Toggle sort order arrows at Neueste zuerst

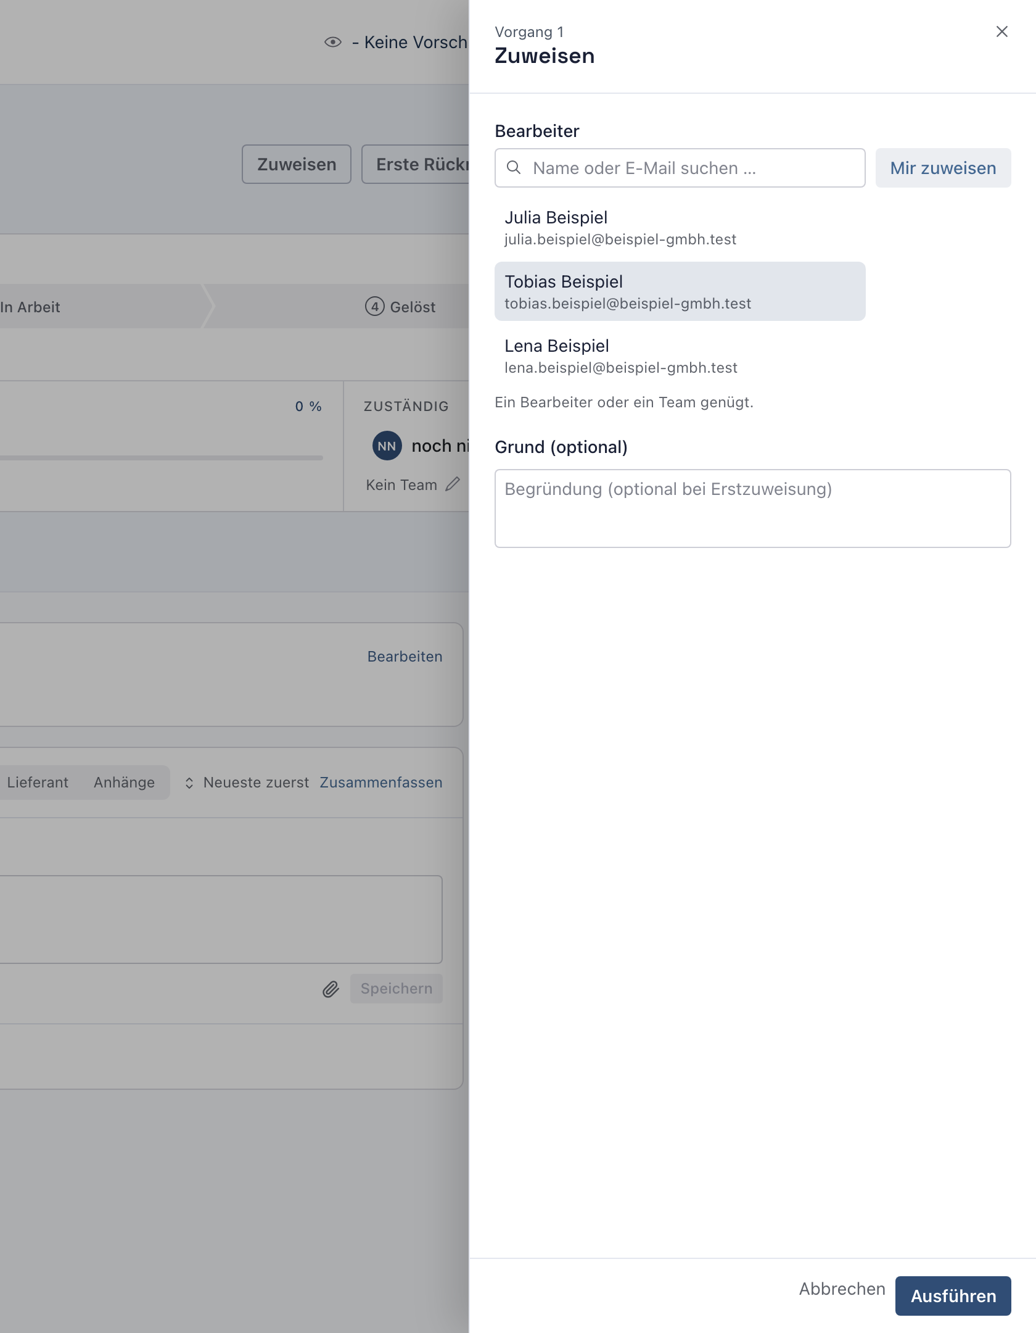click(x=189, y=783)
